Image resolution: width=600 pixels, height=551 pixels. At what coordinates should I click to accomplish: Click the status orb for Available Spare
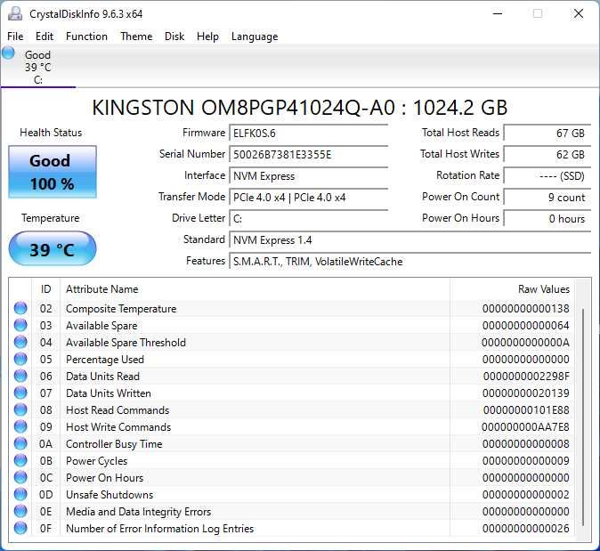pos(20,325)
